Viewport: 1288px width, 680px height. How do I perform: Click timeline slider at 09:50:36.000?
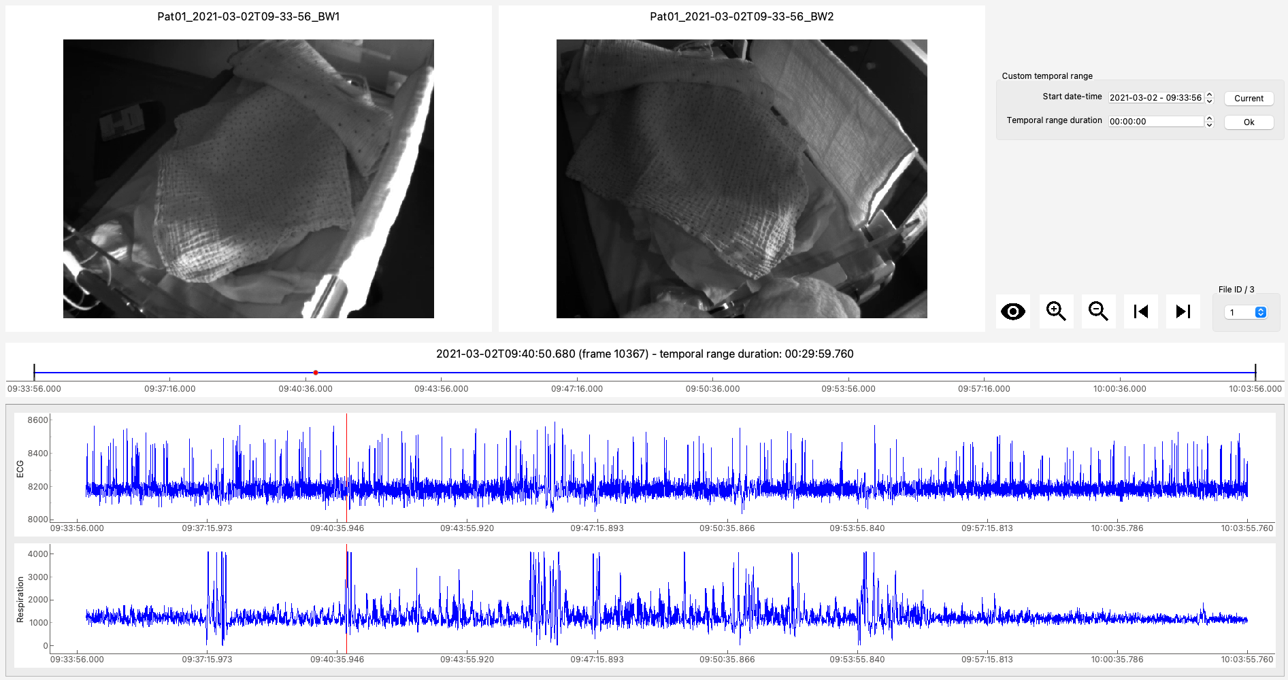click(712, 373)
